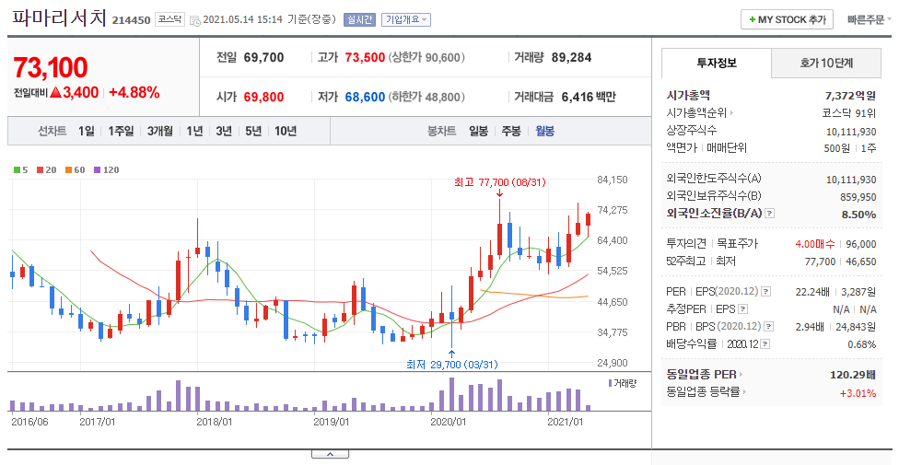Click the red 20-period moving average swatch

pos(40,169)
